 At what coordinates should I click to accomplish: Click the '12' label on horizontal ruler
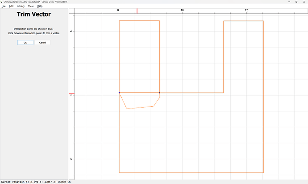pyautogui.click(x=246, y=10)
